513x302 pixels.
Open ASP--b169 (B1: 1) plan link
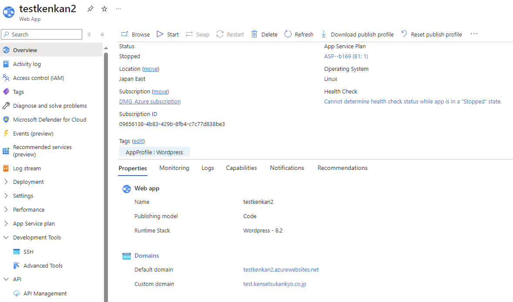pos(346,56)
